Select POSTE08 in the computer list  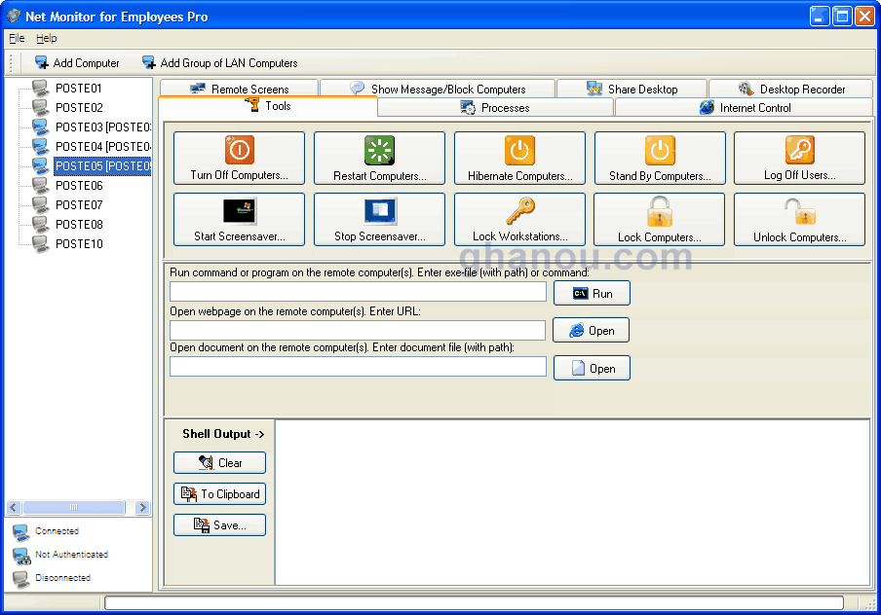[x=79, y=225]
